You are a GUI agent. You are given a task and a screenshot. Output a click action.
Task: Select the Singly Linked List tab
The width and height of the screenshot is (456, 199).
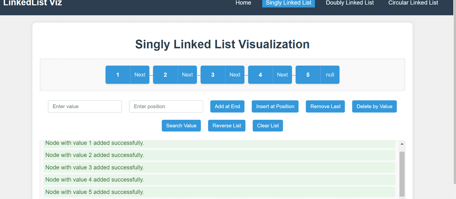point(289,3)
